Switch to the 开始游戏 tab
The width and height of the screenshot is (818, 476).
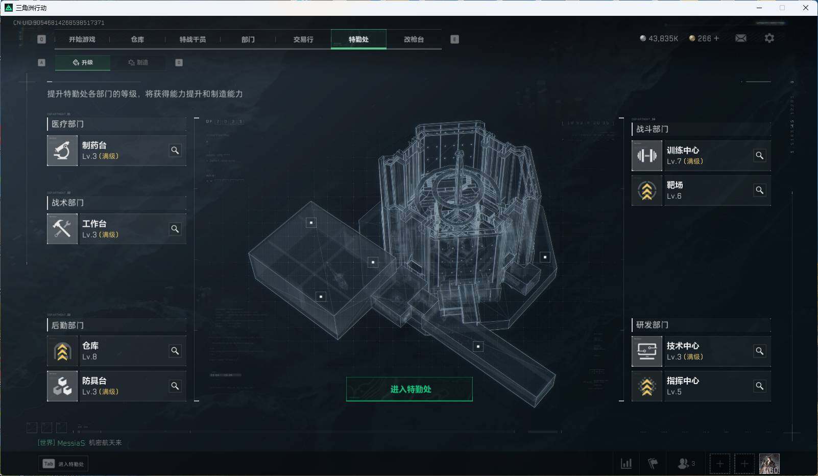(82, 39)
